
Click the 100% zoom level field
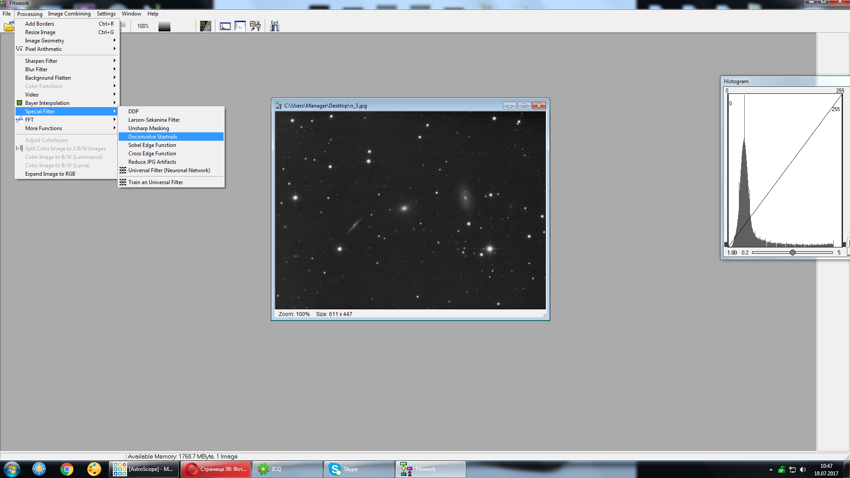[143, 26]
